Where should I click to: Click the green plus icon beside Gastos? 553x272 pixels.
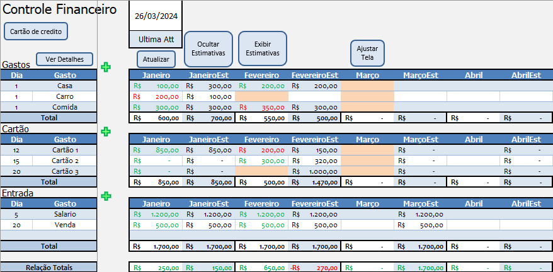pyautogui.click(x=106, y=67)
